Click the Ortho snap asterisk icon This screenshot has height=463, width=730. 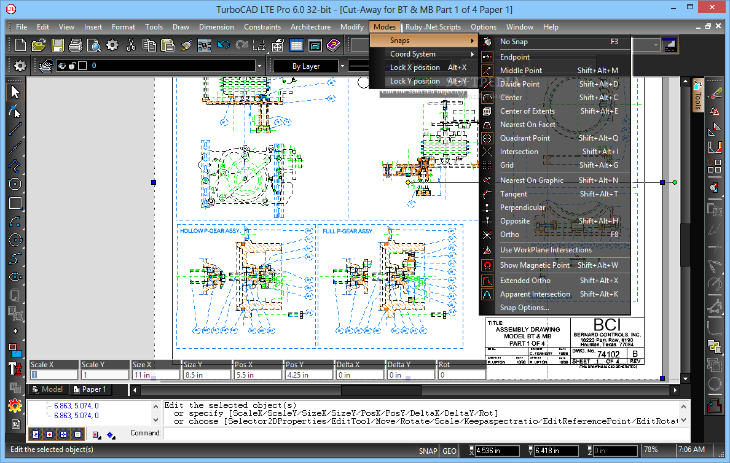[x=487, y=235]
